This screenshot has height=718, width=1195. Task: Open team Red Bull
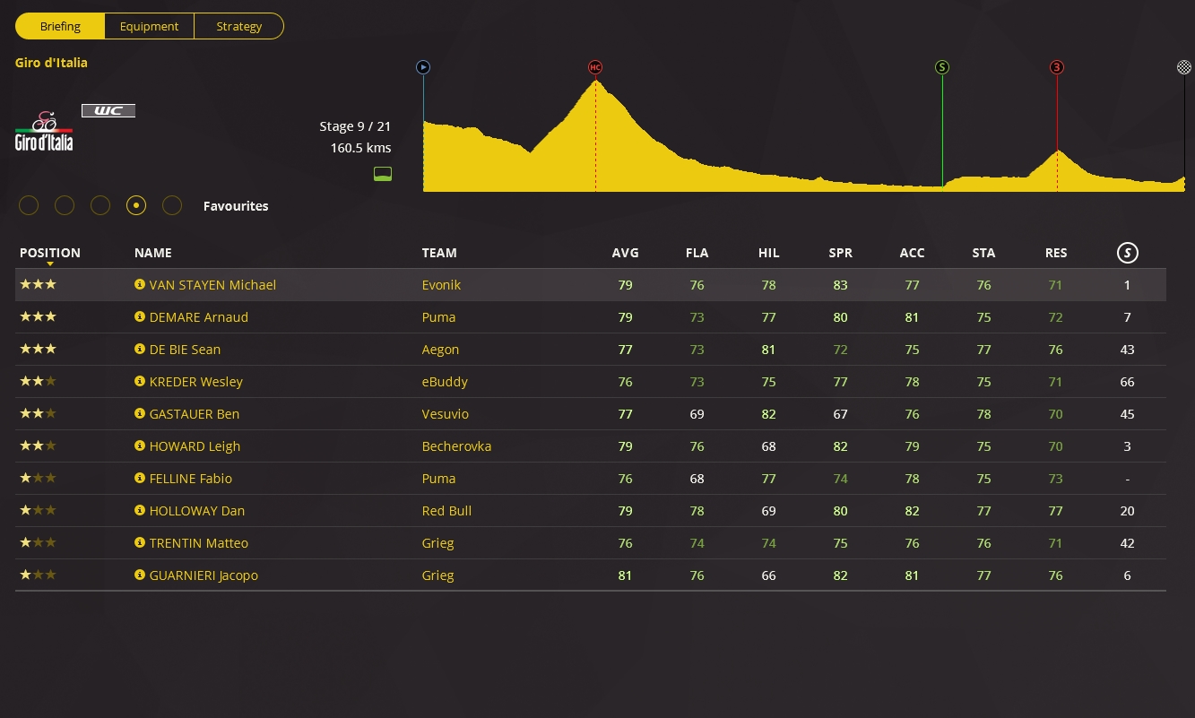point(446,511)
